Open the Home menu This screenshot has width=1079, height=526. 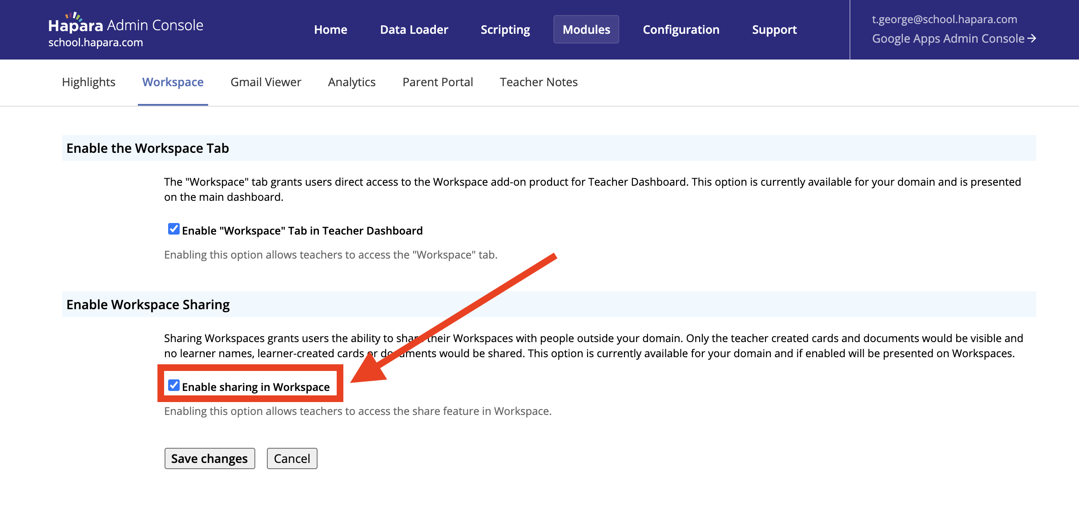(330, 29)
